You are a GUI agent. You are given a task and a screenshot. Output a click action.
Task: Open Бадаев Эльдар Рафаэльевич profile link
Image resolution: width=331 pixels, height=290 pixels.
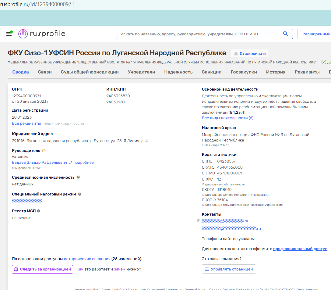tap(40, 162)
